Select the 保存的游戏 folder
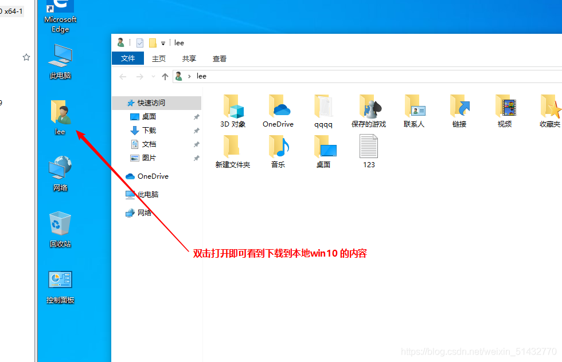 (x=368, y=111)
